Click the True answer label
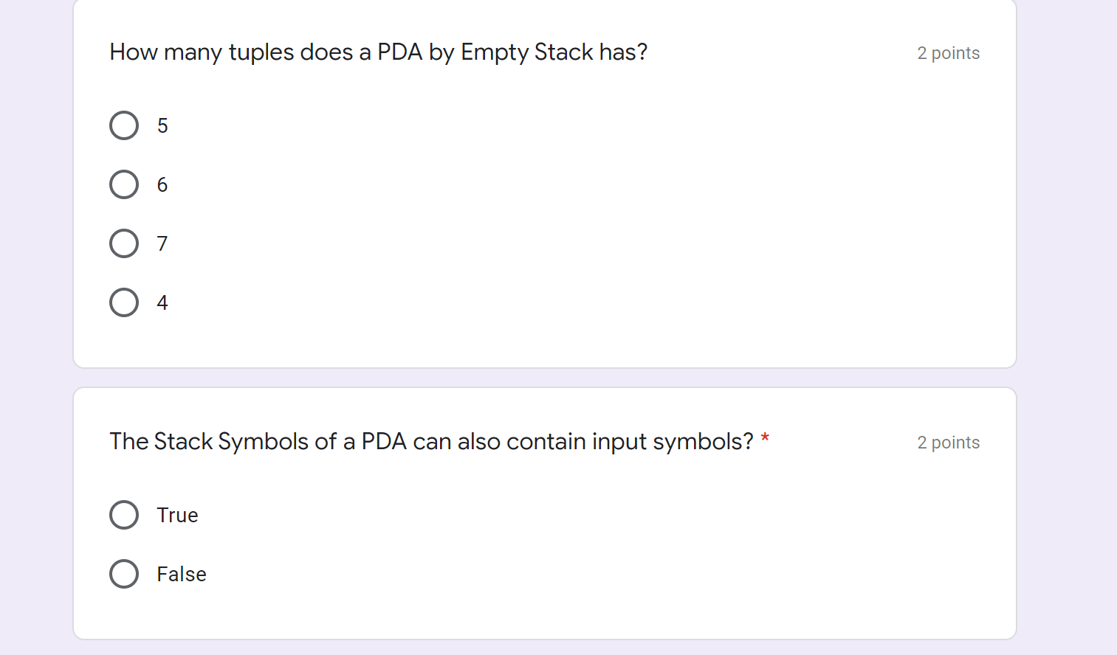The height and width of the screenshot is (655, 1117). [176, 515]
